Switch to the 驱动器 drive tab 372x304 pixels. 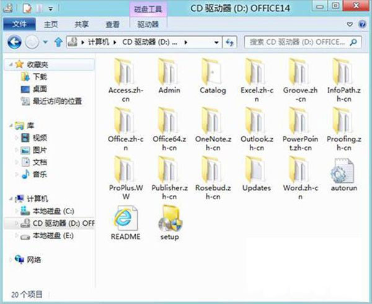[x=148, y=24]
